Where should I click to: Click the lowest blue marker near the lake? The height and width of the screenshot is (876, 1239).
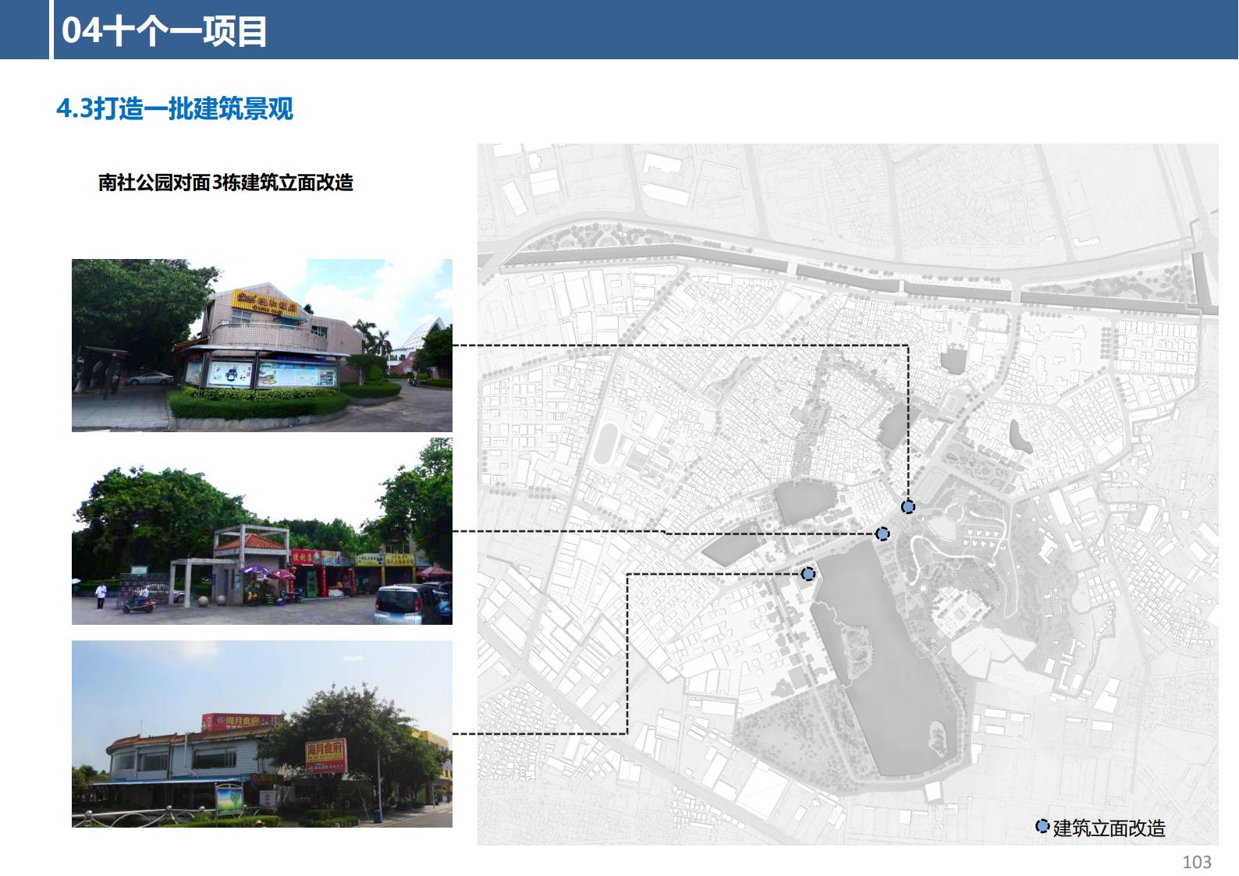[808, 574]
